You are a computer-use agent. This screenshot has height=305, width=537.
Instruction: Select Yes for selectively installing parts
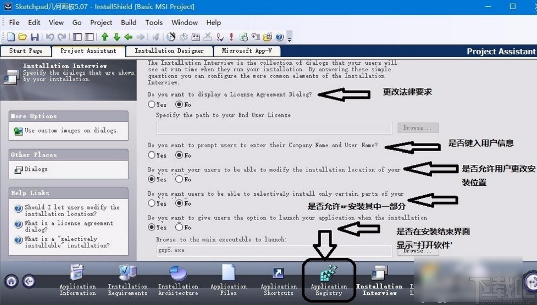click(152, 203)
